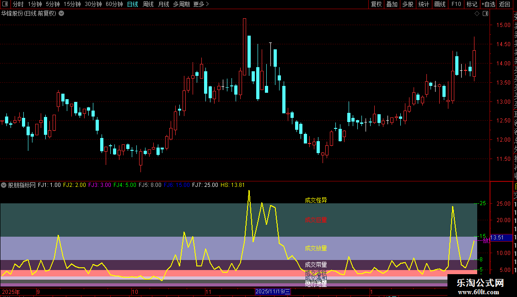
Task: Click month 10 marker on time axis
Action: pos(135,292)
